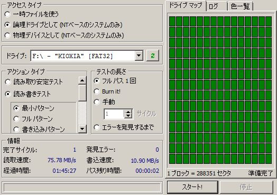Open the drive selection dropdown

pos(139,56)
